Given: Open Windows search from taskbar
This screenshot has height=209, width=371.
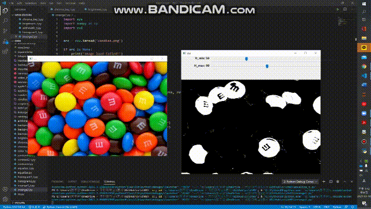Looking at the screenshot, I should [364, 12].
